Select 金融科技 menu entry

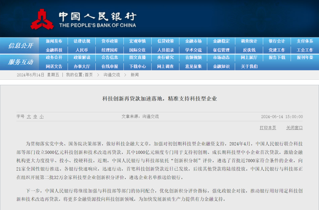54,50
